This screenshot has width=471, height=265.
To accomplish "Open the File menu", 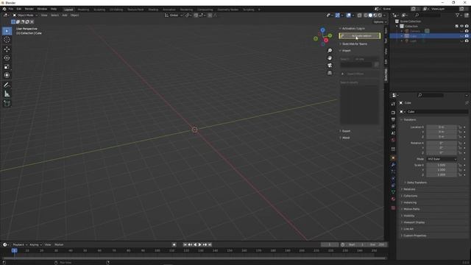I will click(x=11, y=9).
